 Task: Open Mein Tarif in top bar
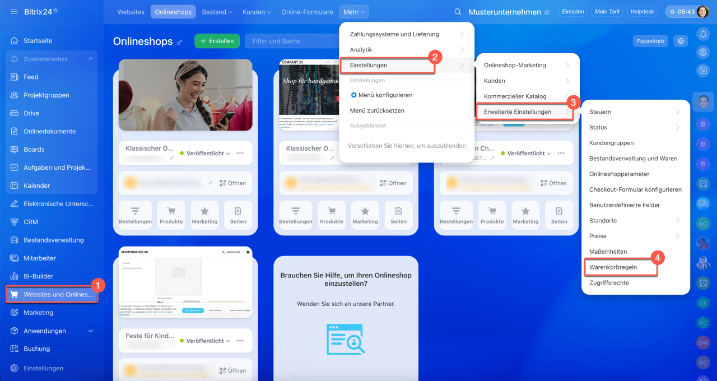[608, 12]
